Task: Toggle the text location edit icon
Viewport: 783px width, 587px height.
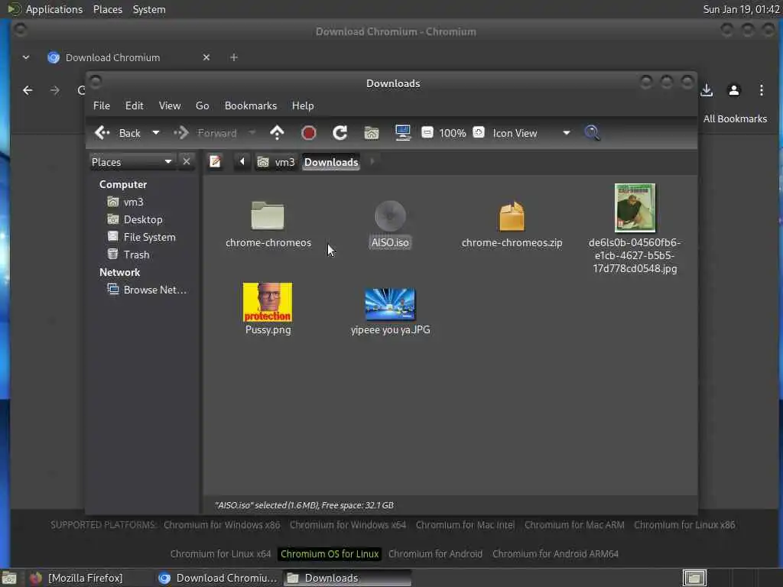Action: click(x=215, y=162)
